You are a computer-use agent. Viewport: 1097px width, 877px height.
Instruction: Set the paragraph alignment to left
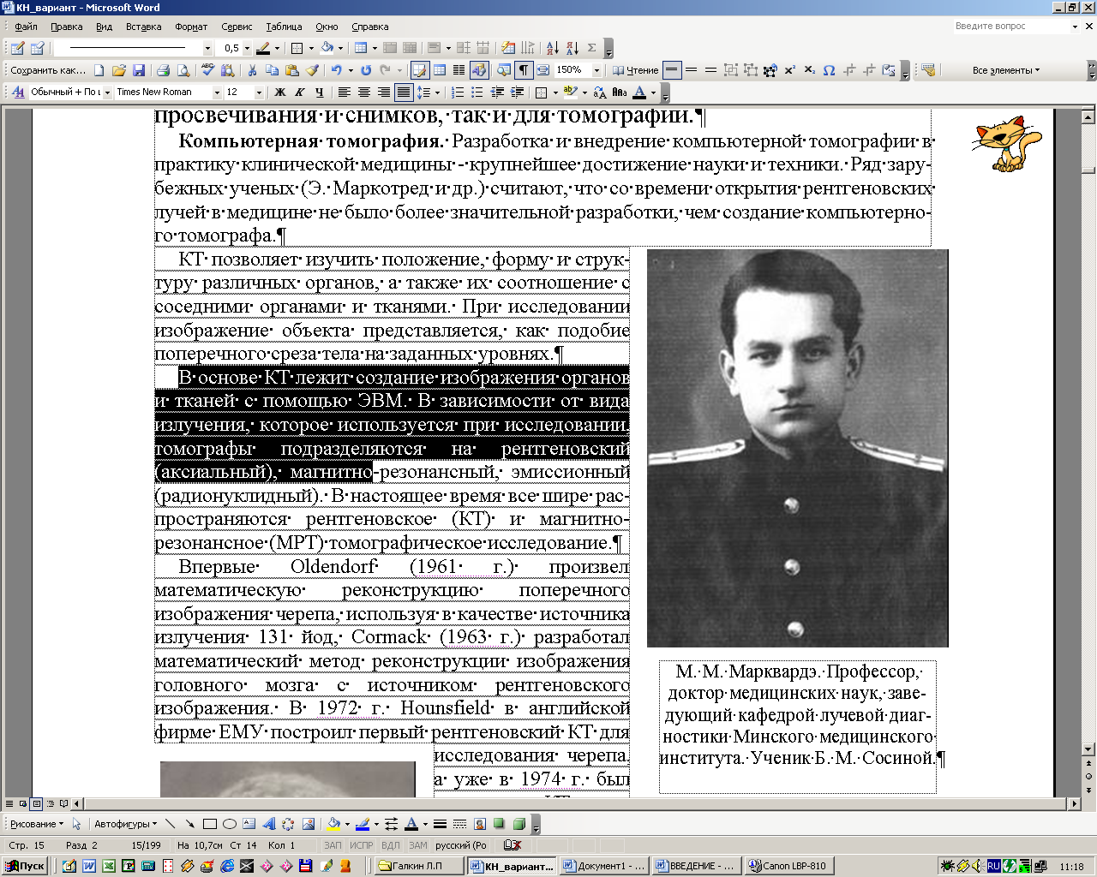(x=344, y=92)
